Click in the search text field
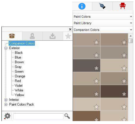135x124 pixels. click(38, 116)
